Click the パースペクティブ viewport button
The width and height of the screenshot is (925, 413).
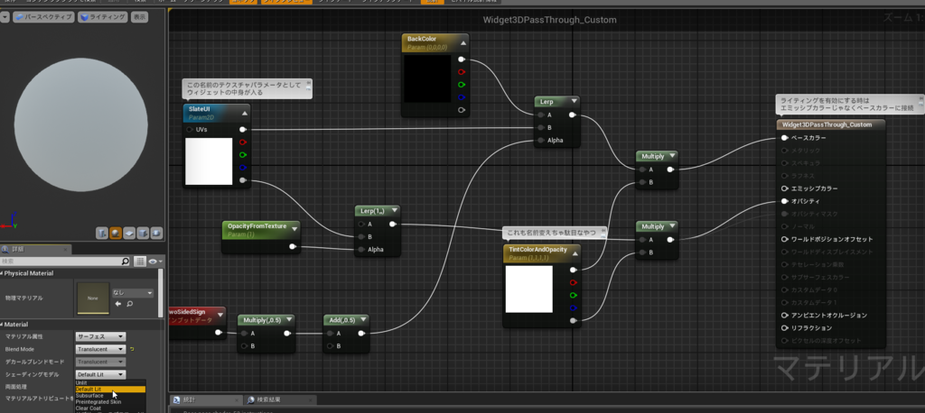coord(44,17)
